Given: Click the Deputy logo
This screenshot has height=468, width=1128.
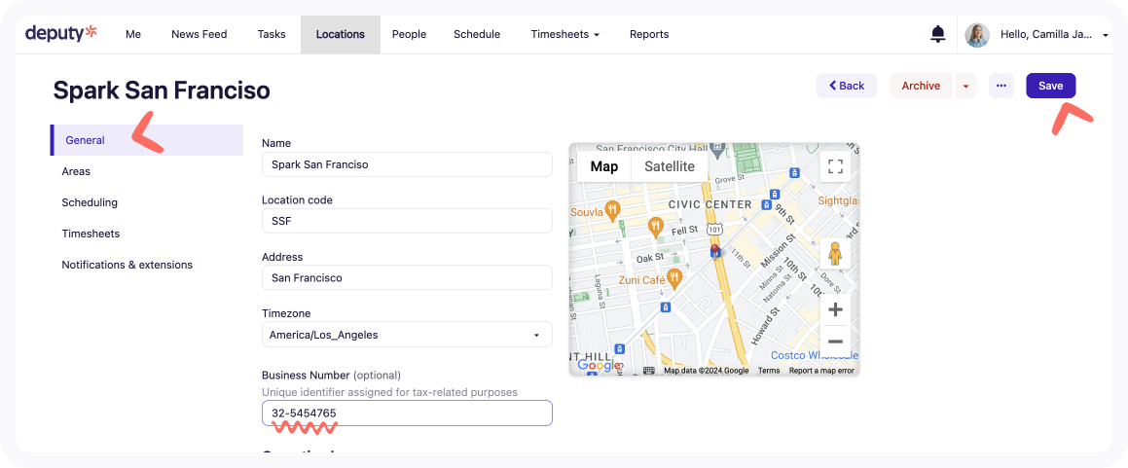Looking at the screenshot, I should pyautogui.click(x=61, y=33).
